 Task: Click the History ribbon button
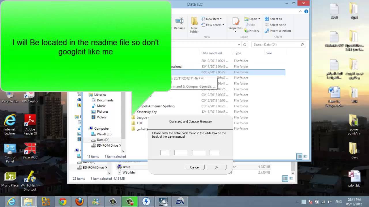[252, 31]
